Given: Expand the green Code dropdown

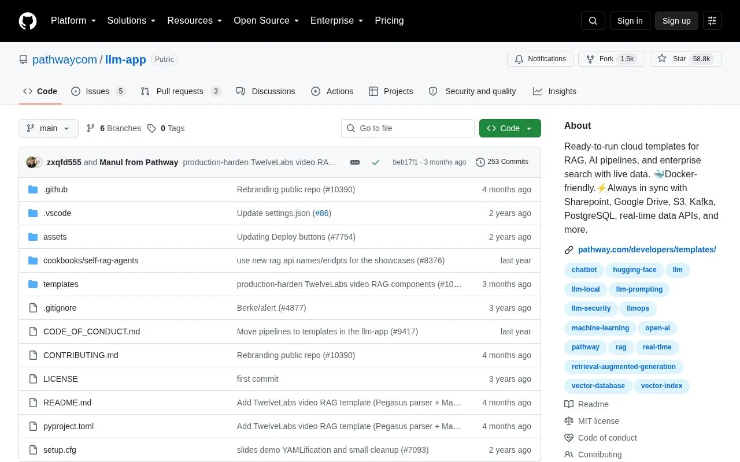Looking at the screenshot, I should pyautogui.click(x=510, y=128).
